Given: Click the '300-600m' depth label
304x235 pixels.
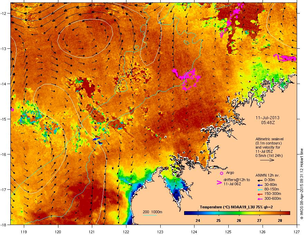Looking at the screenshot, I should tap(273, 199).
